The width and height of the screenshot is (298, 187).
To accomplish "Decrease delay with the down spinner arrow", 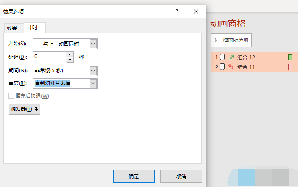I will [x=70, y=59].
